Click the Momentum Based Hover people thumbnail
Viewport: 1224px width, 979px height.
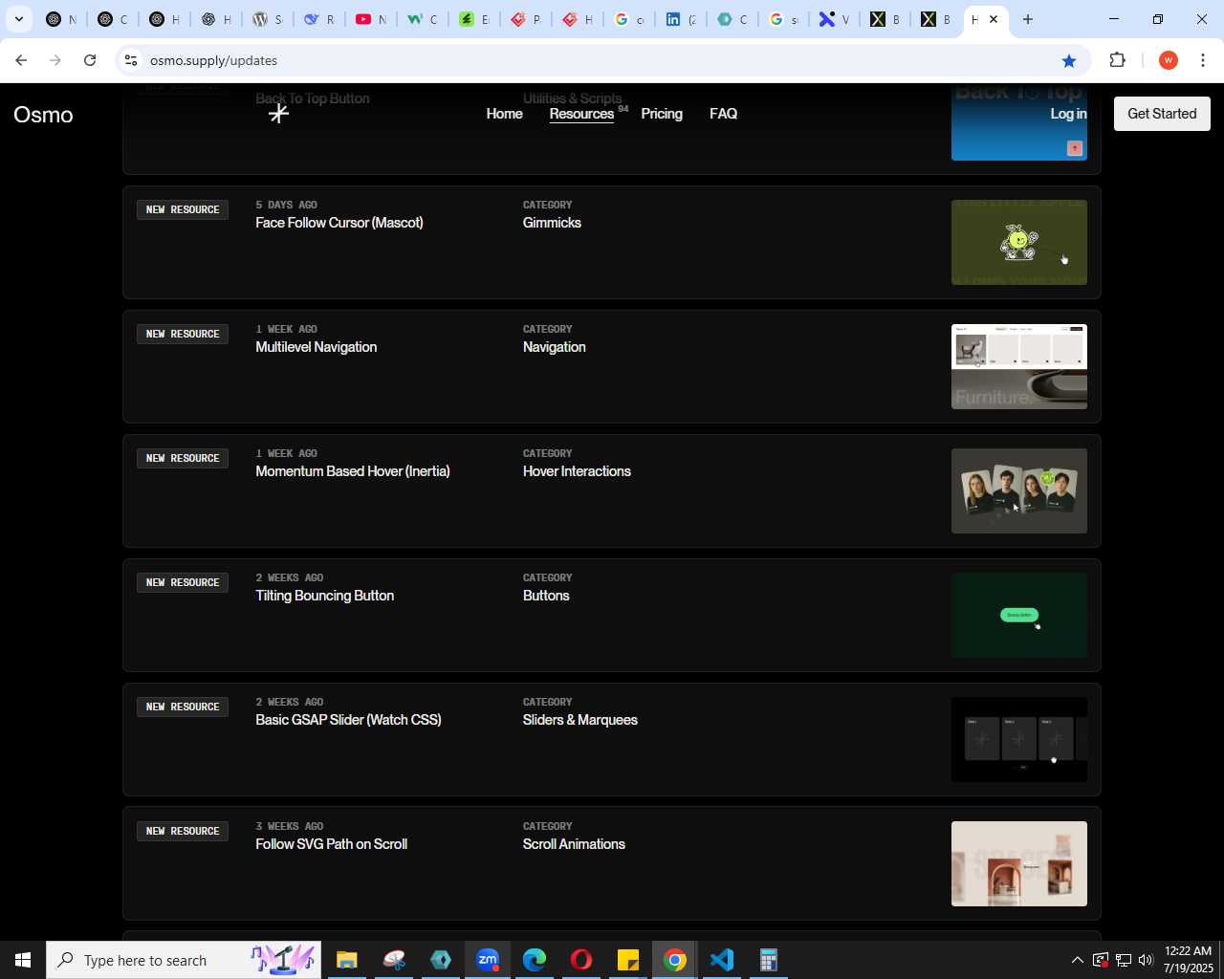coord(1018,490)
